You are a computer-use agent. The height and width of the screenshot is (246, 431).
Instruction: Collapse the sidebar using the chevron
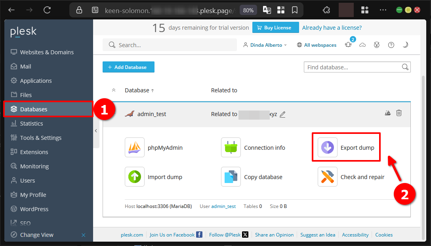(x=96, y=131)
